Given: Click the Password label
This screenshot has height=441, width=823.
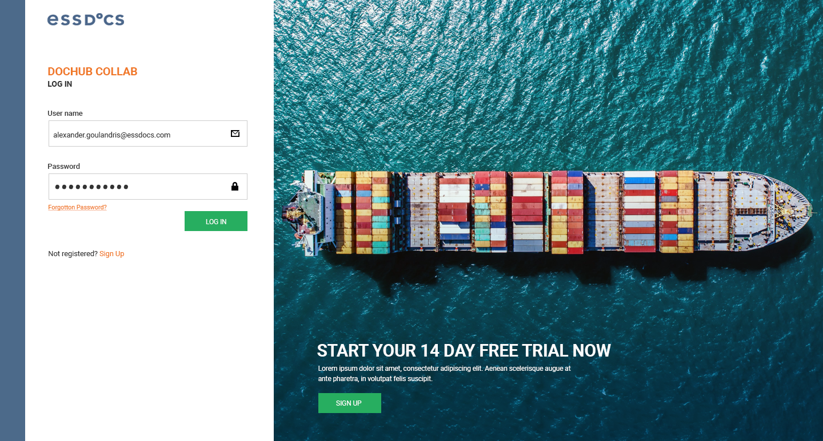Looking at the screenshot, I should point(64,167).
